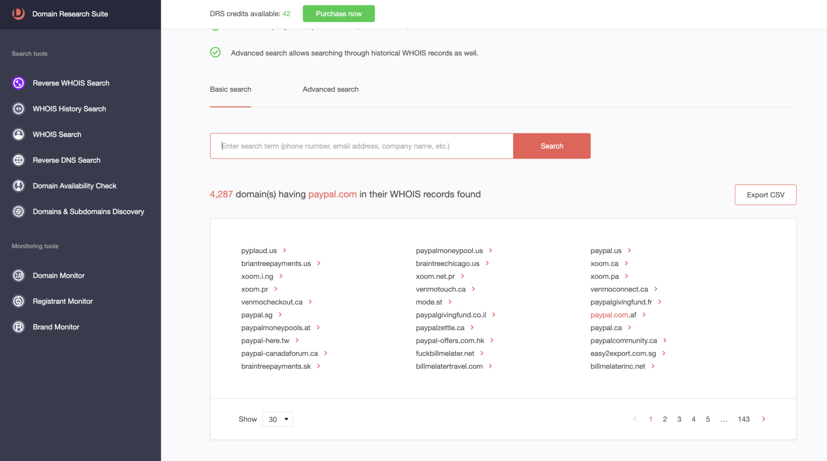Open the billmelatertravel.com domain link

point(449,366)
